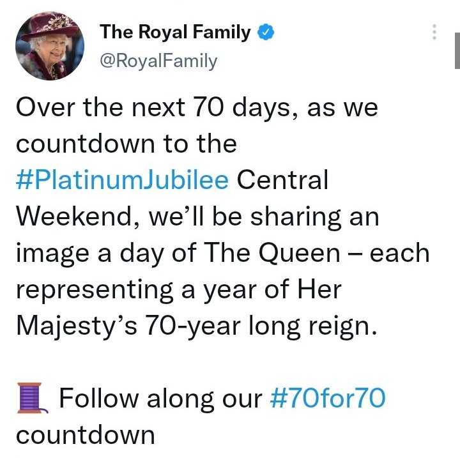The width and height of the screenshot is (460, 458).
Task: Click the line "countdown to the"
Action: [126, 144]
